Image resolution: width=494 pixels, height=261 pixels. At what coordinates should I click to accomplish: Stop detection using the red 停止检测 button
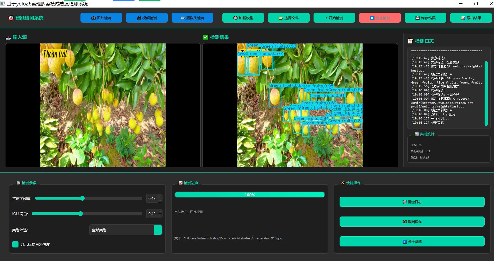380,18
